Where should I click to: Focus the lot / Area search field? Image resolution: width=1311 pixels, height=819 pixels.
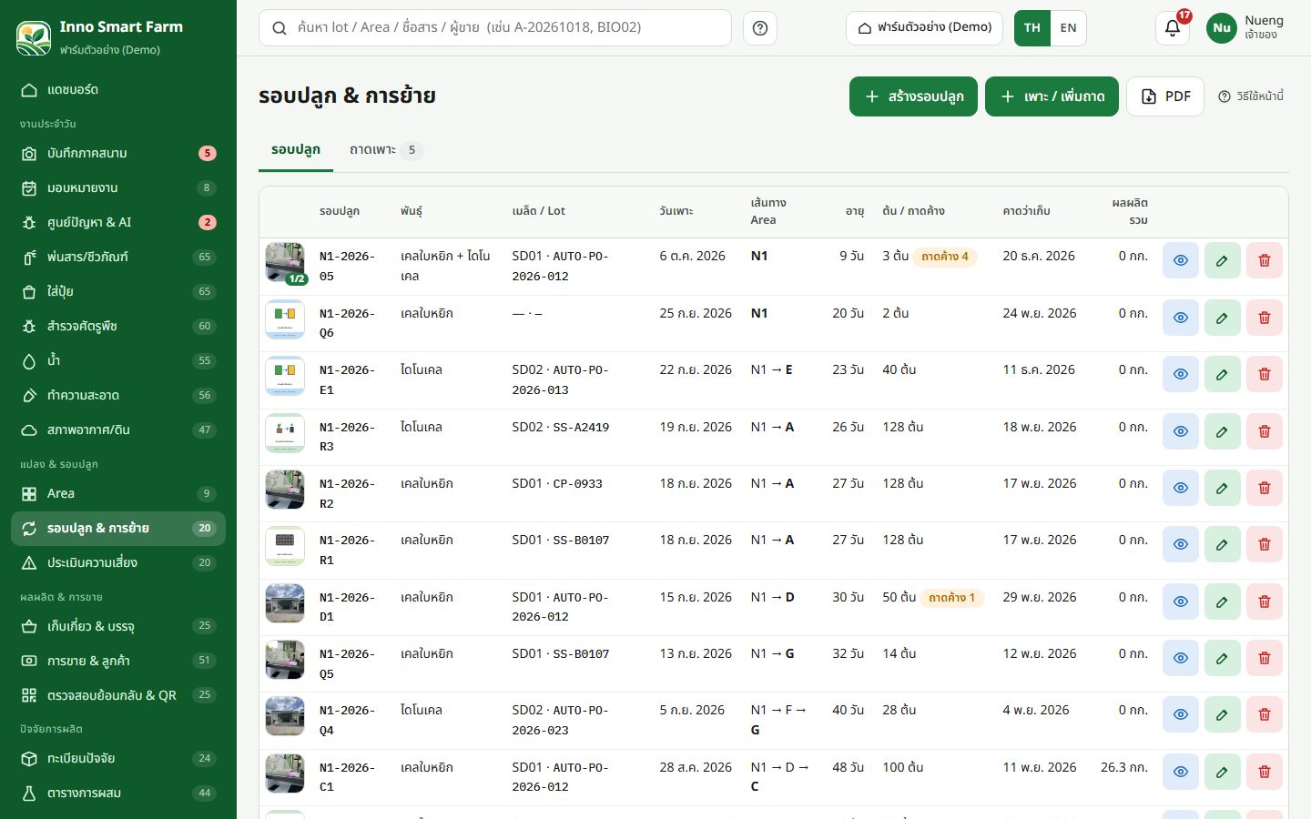click(x=495, y=28)
